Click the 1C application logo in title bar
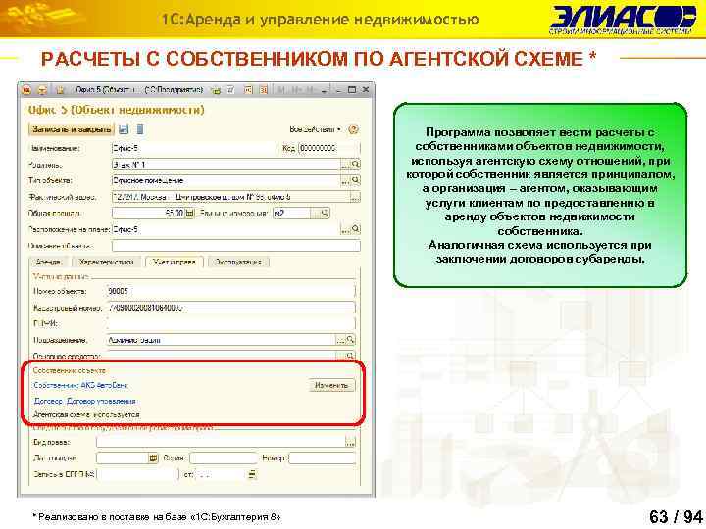The width and height of the screenshot is (706, 529). pos(26,90)
